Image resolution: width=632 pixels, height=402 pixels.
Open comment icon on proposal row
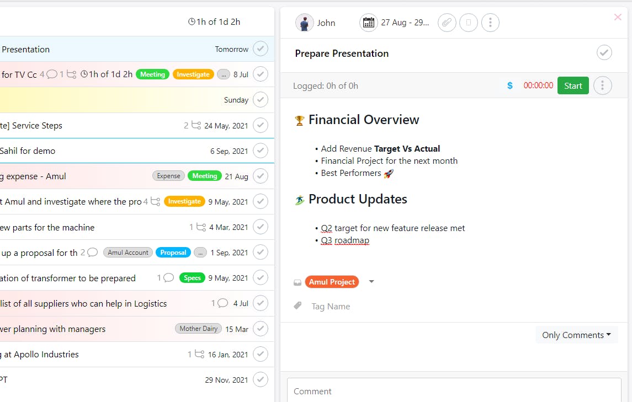(92, 253)
